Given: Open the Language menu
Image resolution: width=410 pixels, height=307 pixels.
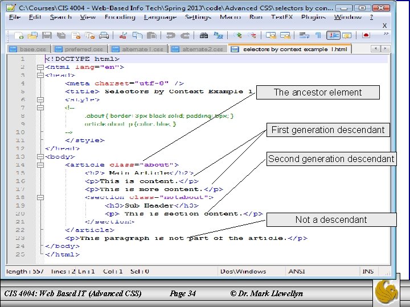Looking at the screenshot, I should pyautogui.click(x=160, y=17).
